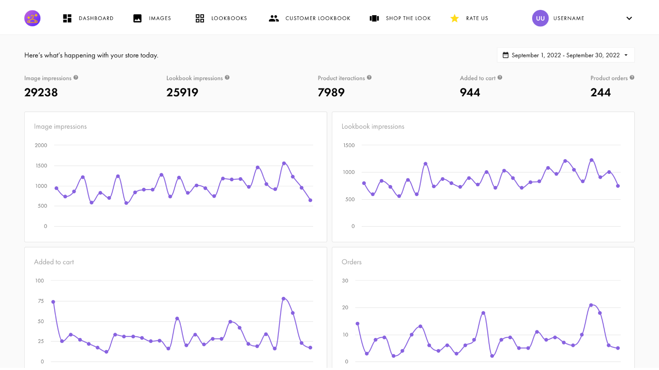Click the highest point in Orders chart

click(x=591, y=305)
